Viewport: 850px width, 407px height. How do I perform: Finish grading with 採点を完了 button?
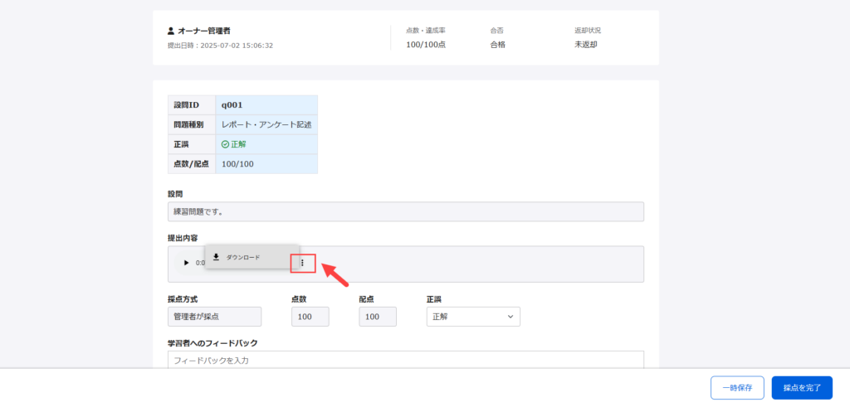(802, 387)
